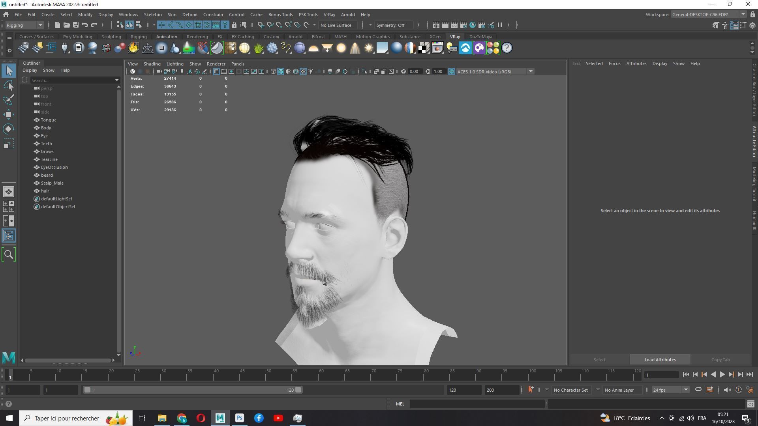This screenshot has width=758, height=426.
Task: Click the question mark shelf help icon
Action: pyautogui.click(x=507, y=48)
